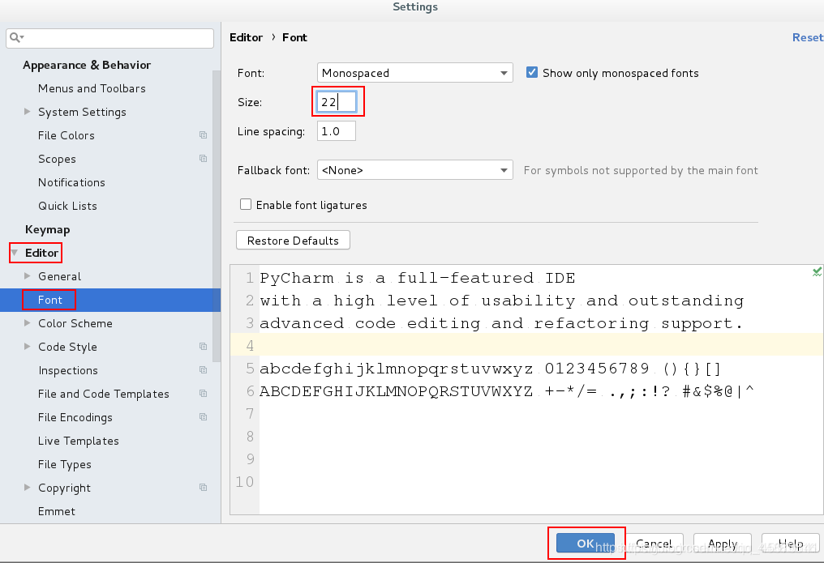Enable font ligatures checkbox
The height and width of the screenshot is (563, 824).
(246, 204)
